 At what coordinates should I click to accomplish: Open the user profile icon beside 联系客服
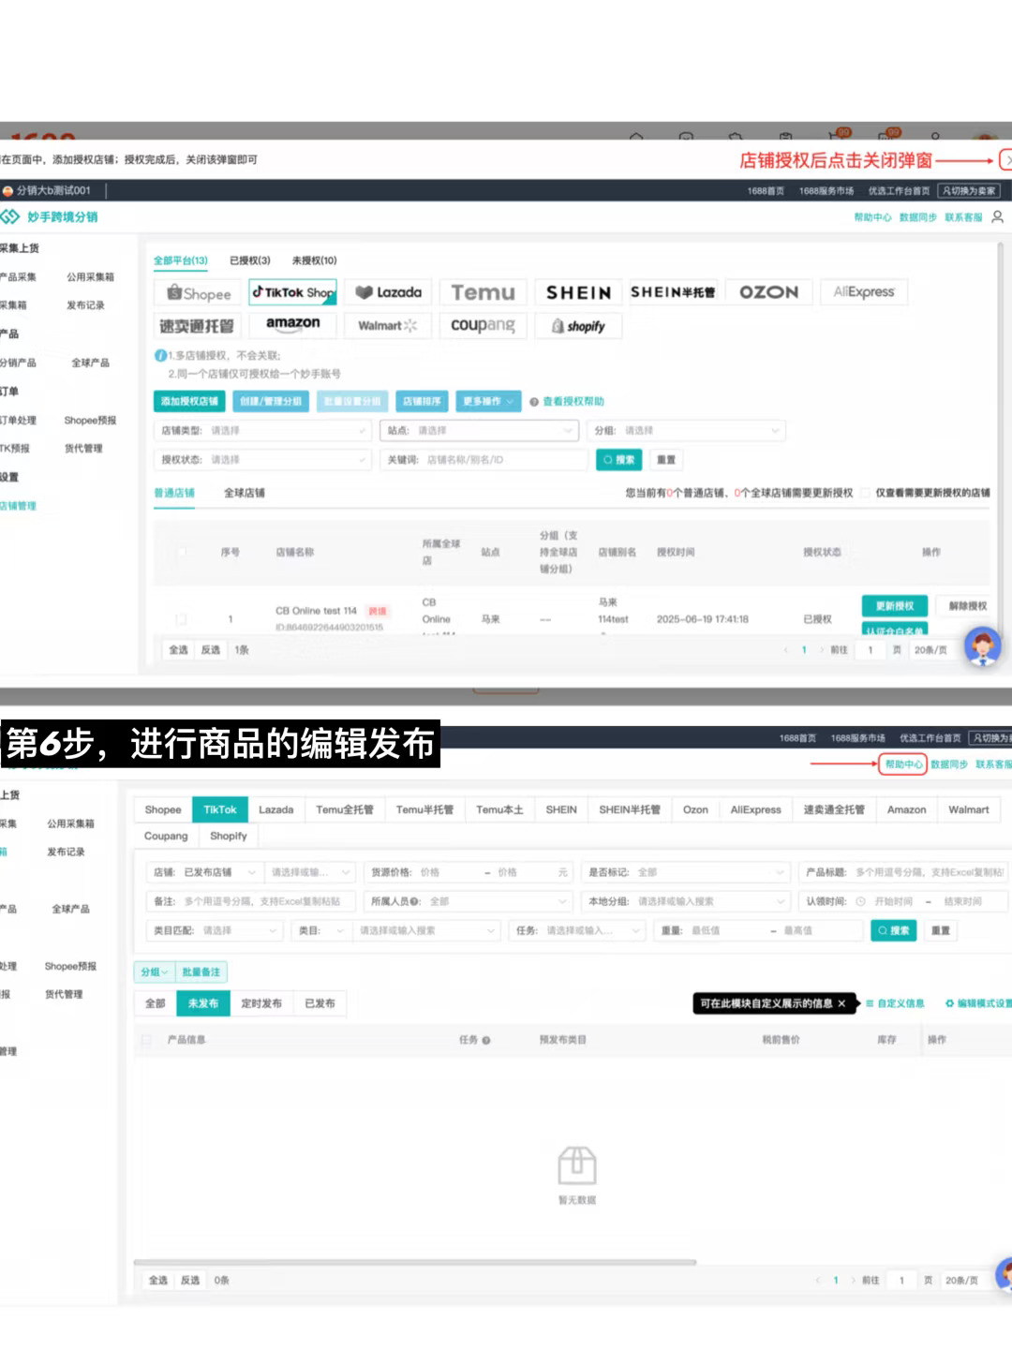point(997,217)
